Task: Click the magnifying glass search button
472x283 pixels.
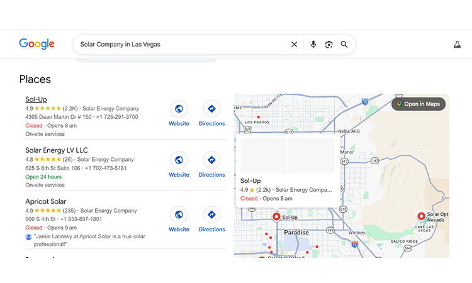Action: point(344,45)
